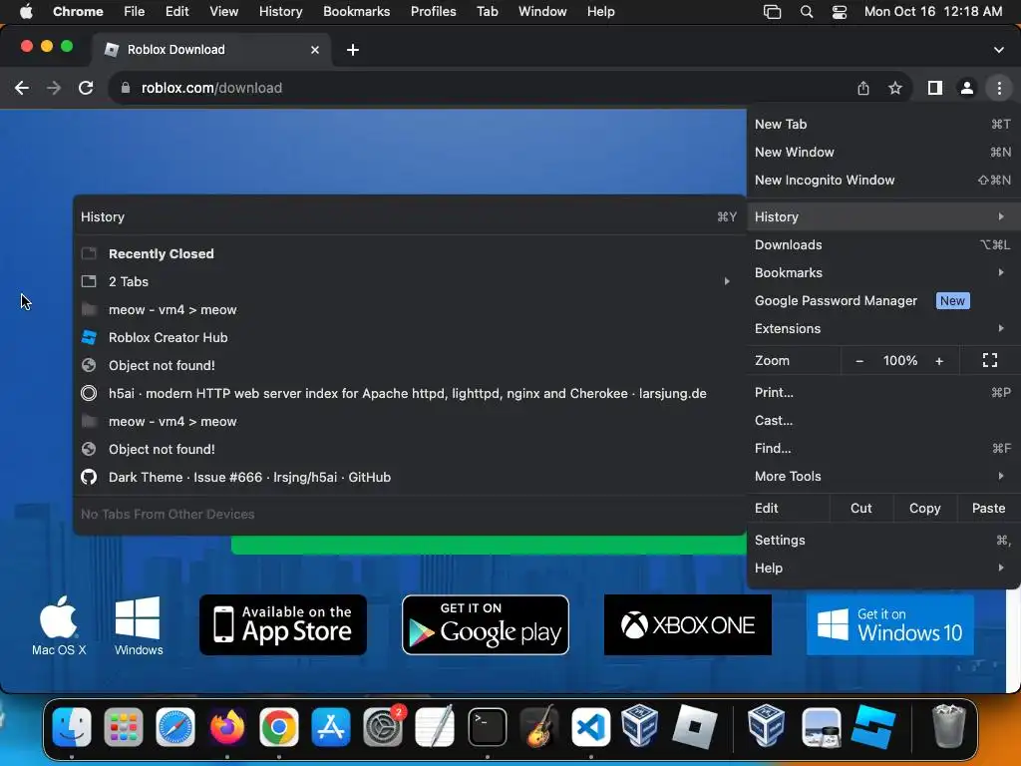This screenshot has height=766, width=1021.
Task: Click the share icon in address bar
Action: tap(863, 88)
